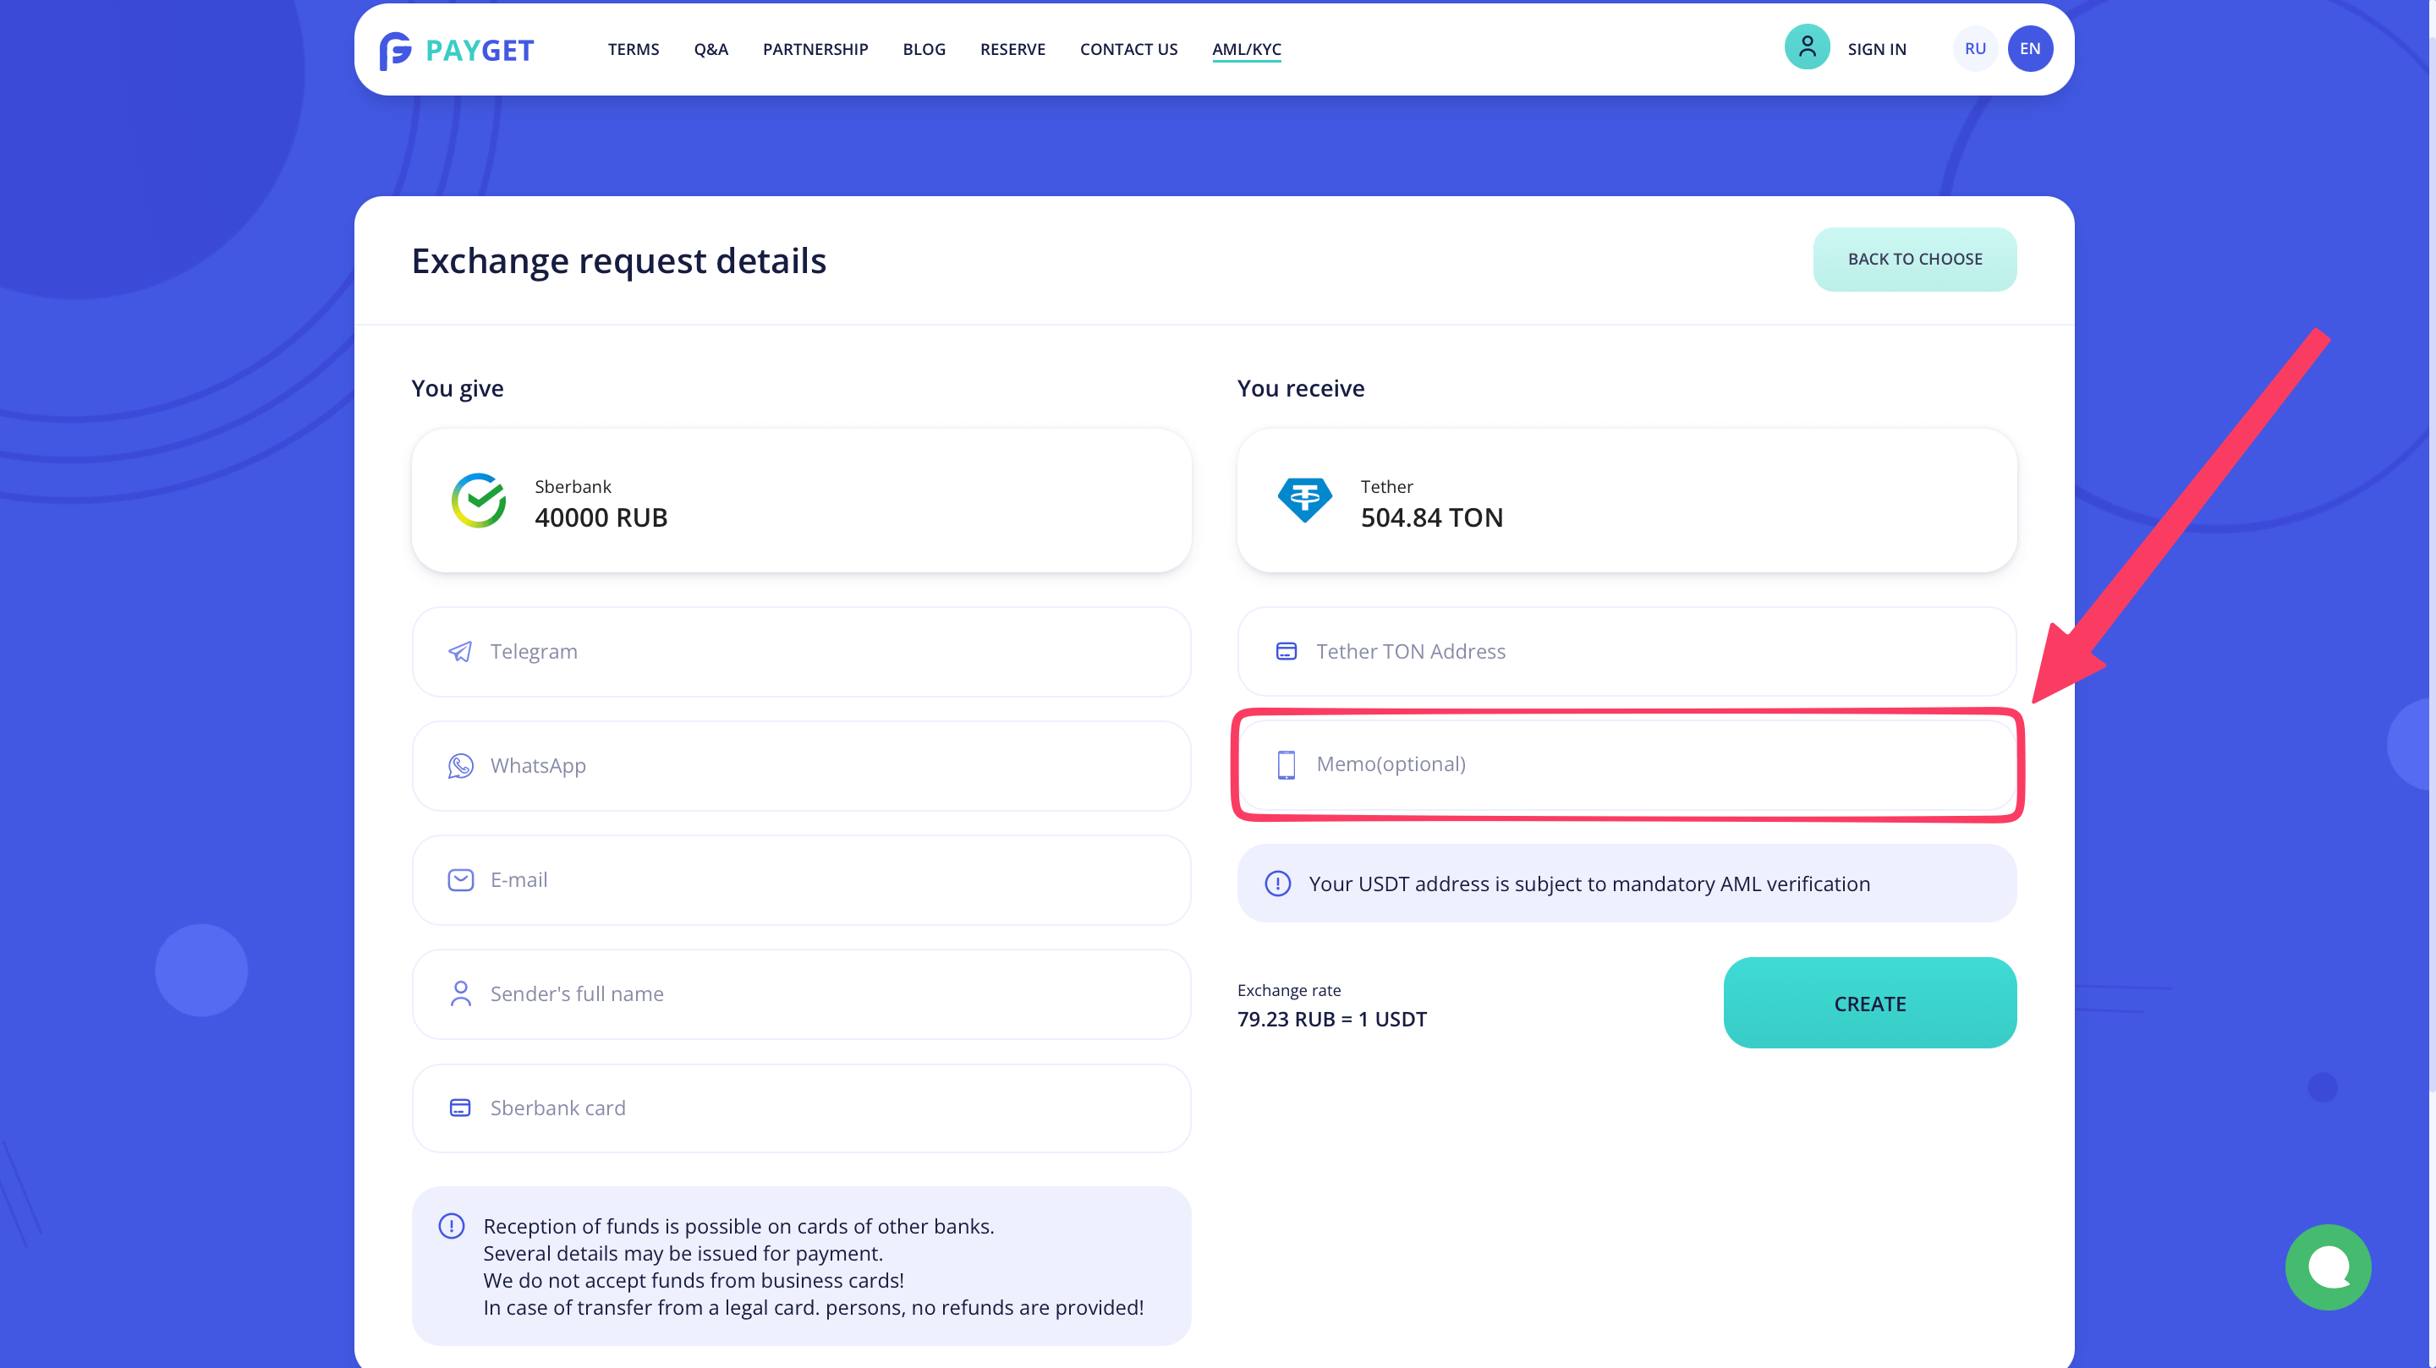Click the PayGet logo
The width and height of the screenshot is (2436, 1368).
tap(457, 50)
